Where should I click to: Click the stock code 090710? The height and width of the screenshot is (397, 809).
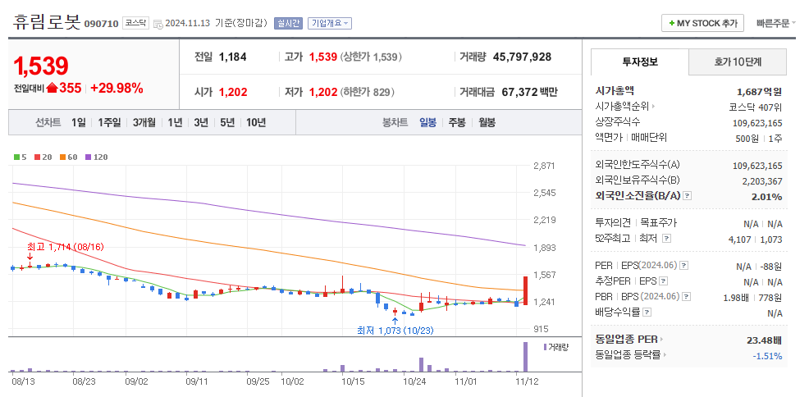[x=101, y=24]
